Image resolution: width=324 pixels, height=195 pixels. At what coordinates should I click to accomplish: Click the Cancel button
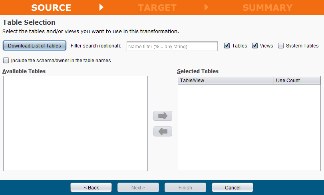[233, 187]
